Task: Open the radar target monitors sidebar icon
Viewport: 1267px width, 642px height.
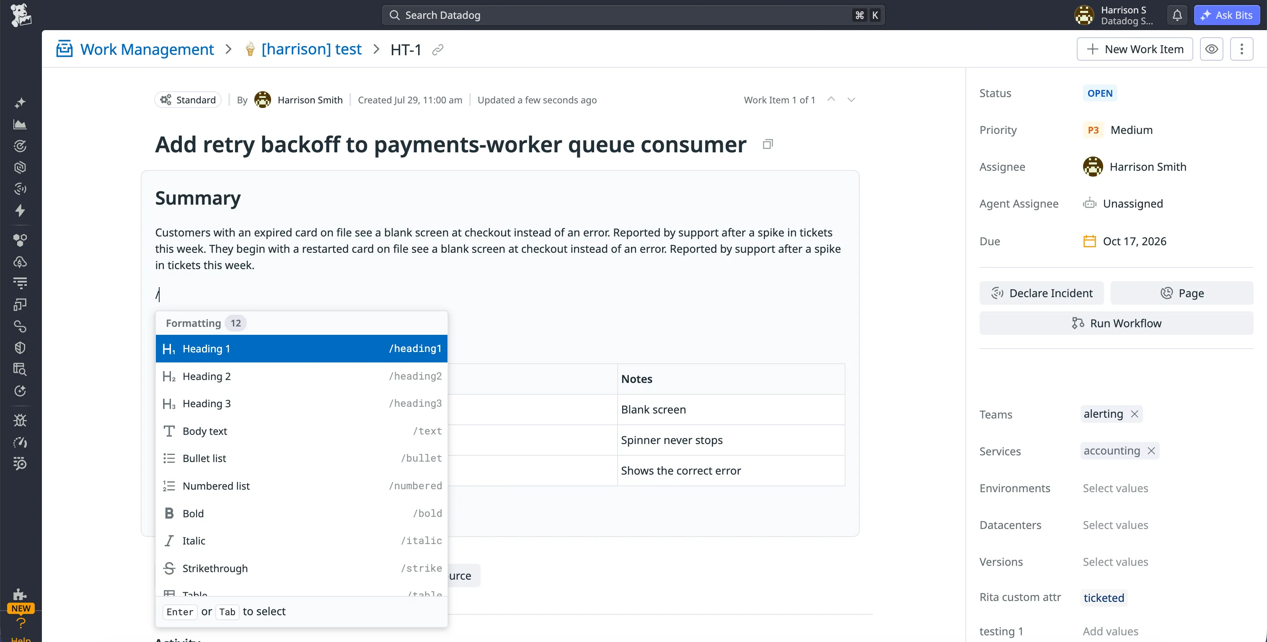Action: tap(20, 146)
